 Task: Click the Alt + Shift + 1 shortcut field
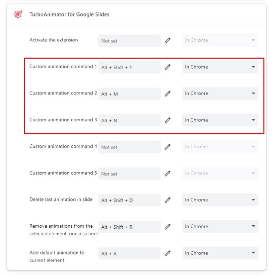point(130,67)
